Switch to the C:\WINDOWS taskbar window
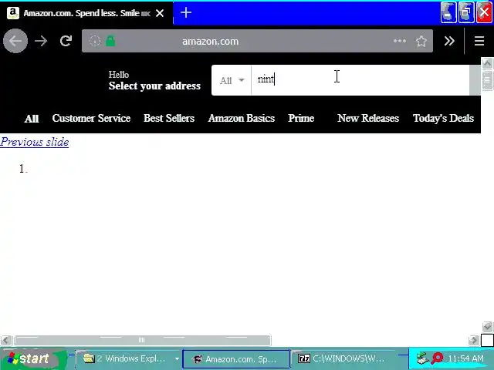494x370 pixels. click(343, 358)
